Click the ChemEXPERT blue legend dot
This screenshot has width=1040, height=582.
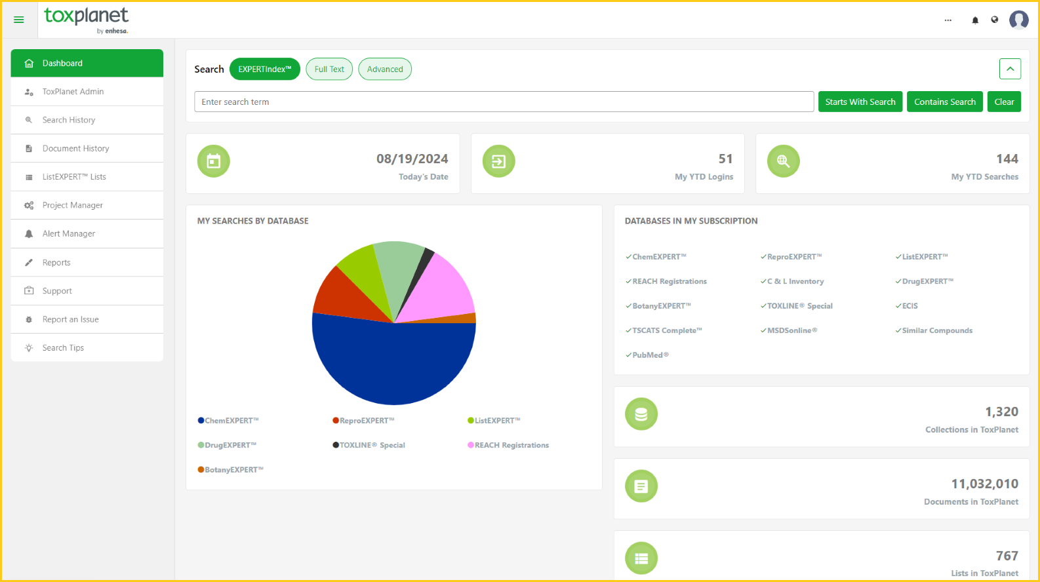point(201,421)
